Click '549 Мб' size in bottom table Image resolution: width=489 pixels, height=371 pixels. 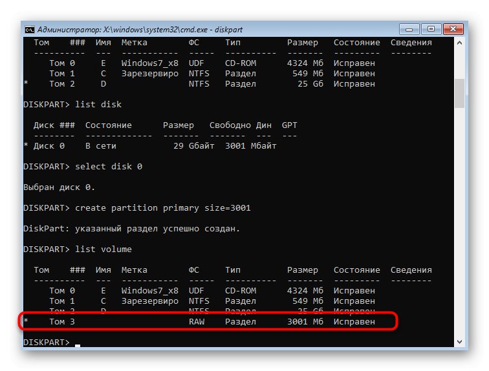308,301
